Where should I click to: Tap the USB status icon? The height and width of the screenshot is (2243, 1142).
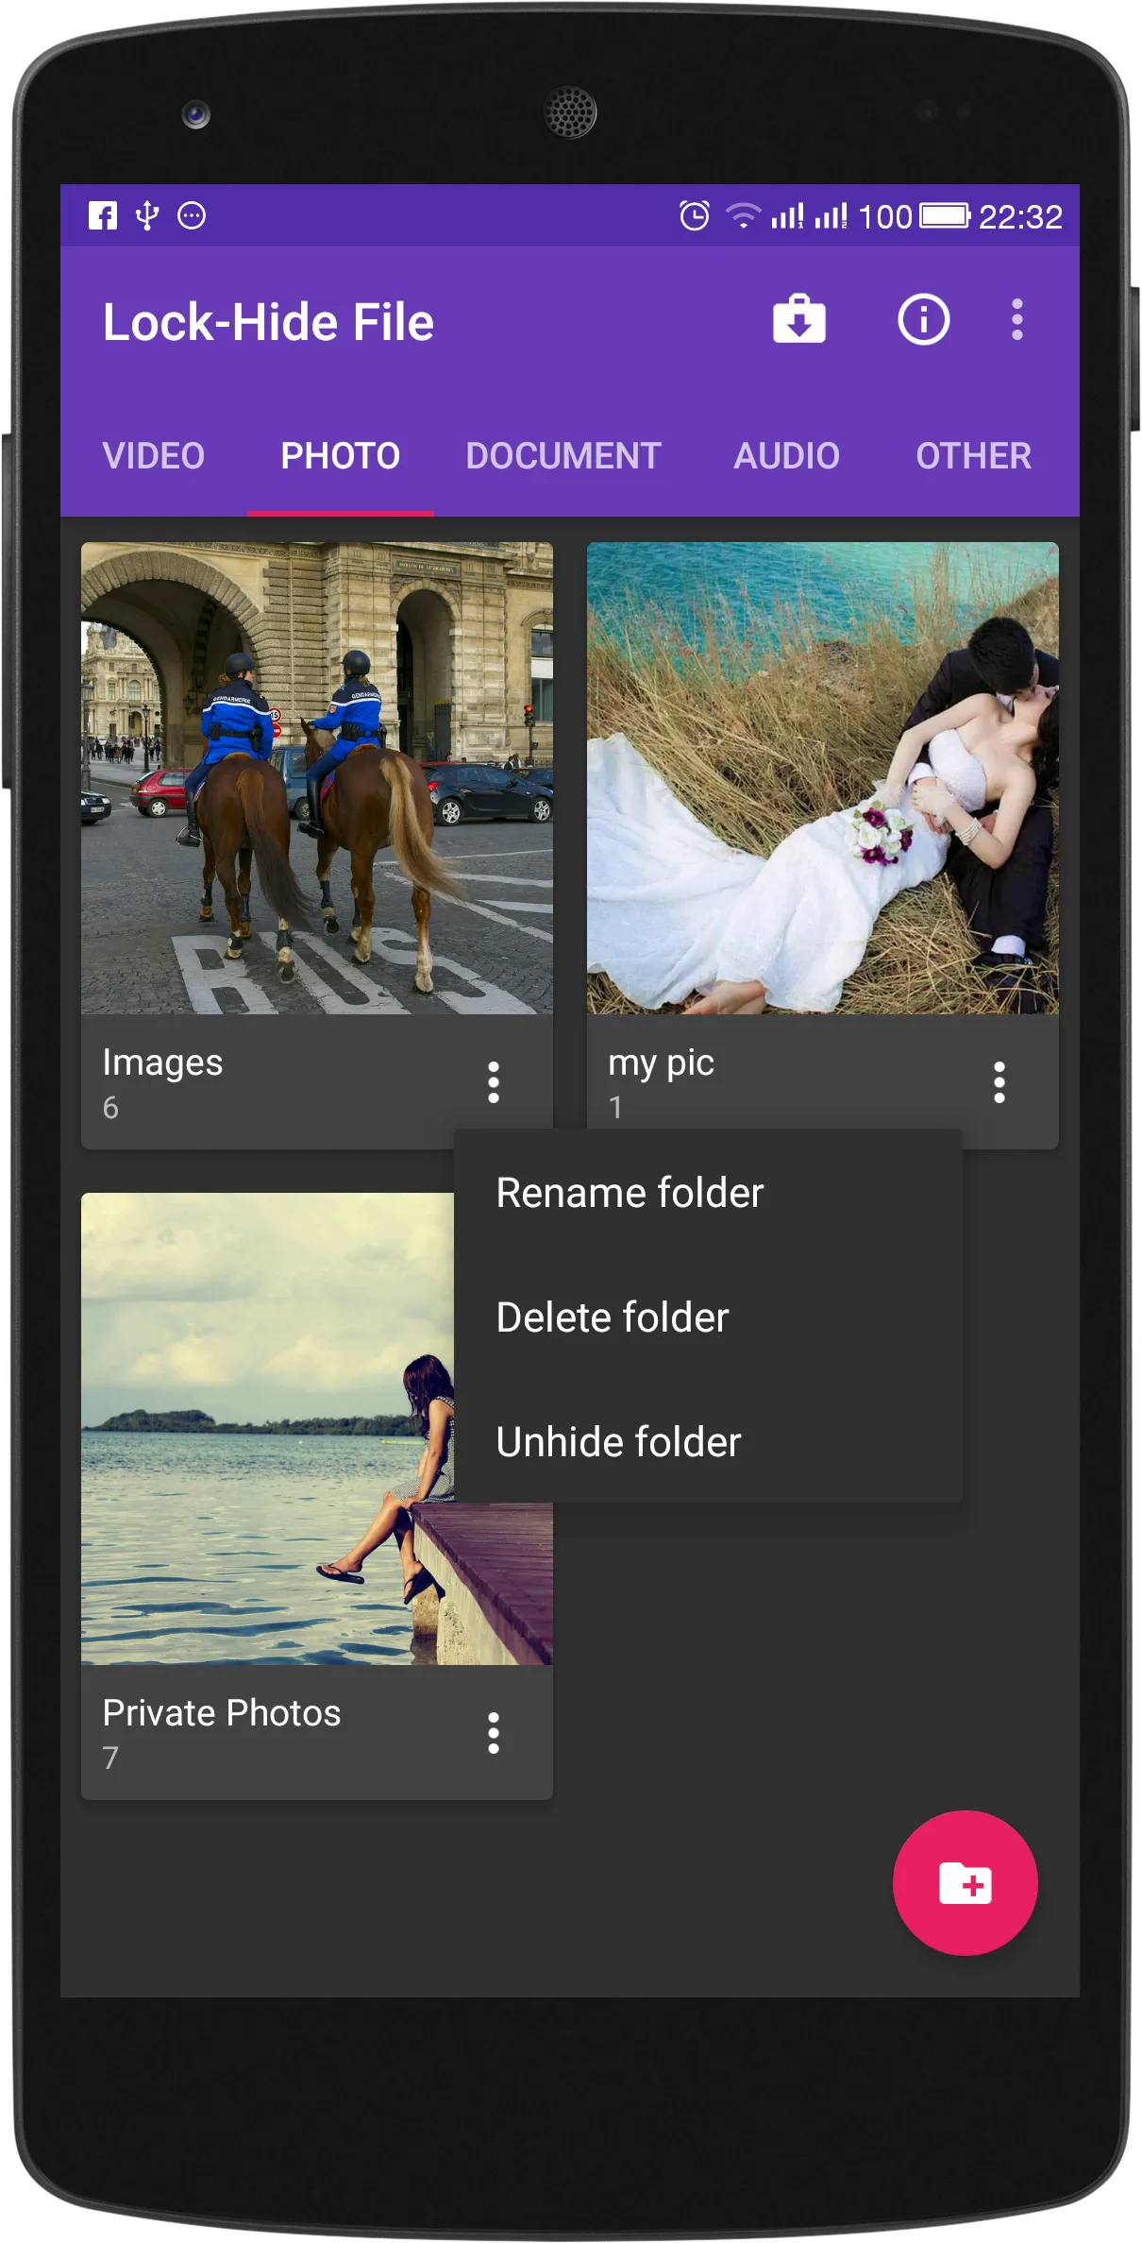pos(147,215)
